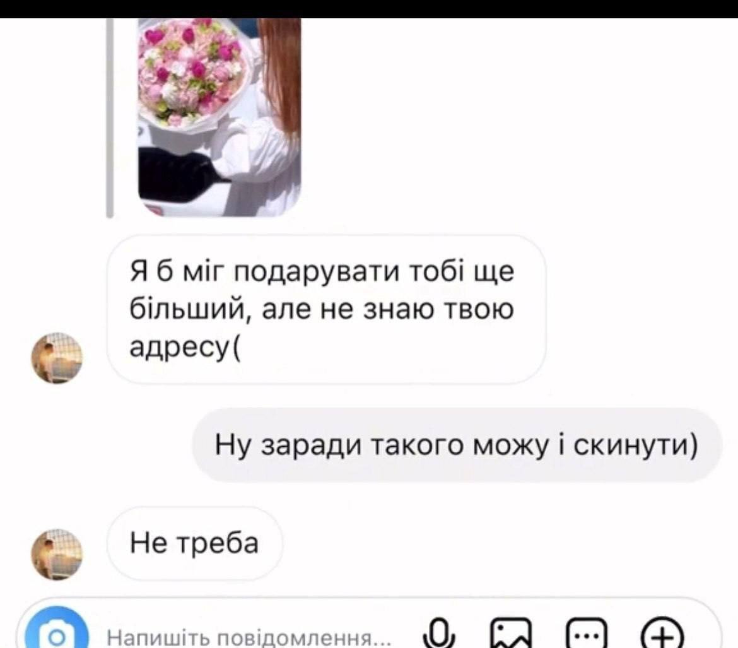
Task: Click the word 'треба' in last message
Action: click(218, 544)
